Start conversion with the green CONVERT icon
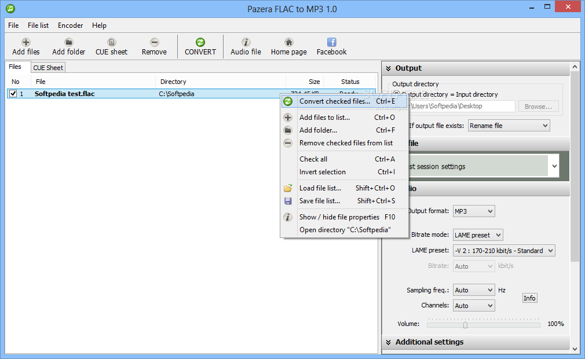 pos(200,42)
